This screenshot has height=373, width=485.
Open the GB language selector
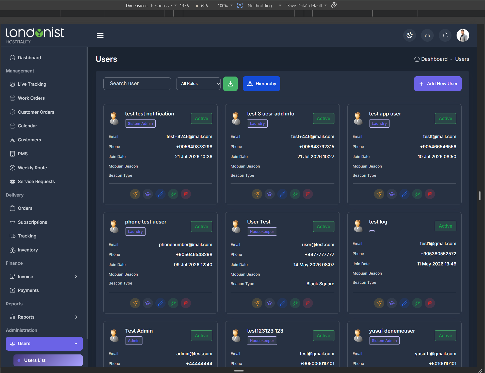pyautogui.click(x=427, y=35)
